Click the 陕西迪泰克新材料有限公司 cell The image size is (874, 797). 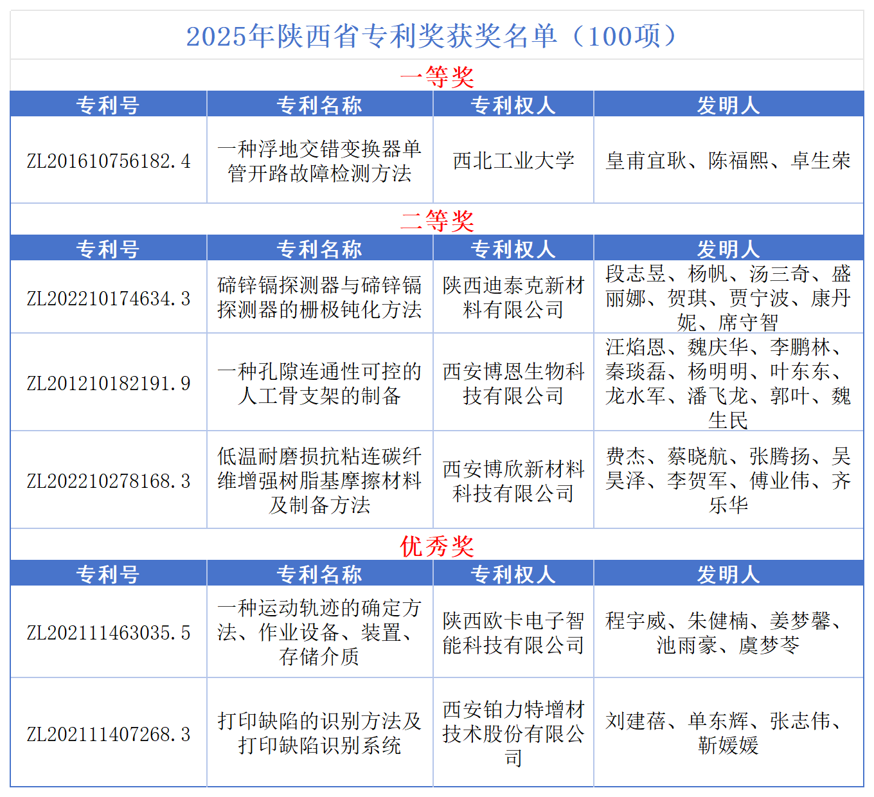click(x=513, y=298)
